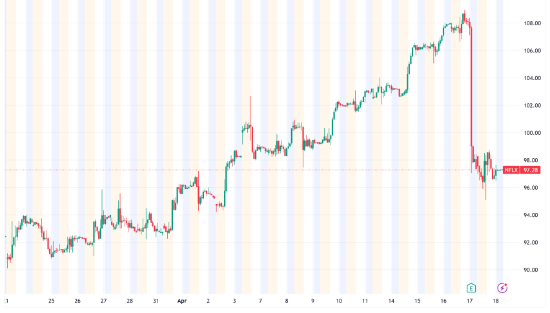
Task: Click date 31 on the time axis
Action: pyautogui.click(x=156, y=301)
